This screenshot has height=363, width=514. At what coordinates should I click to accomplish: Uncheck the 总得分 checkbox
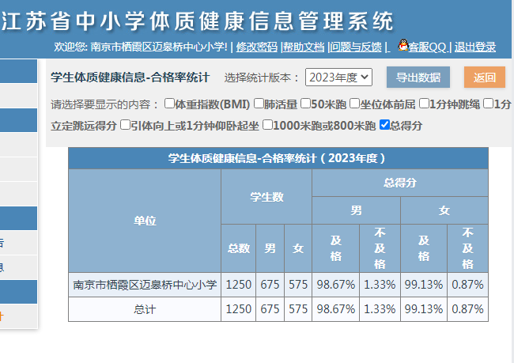coord(384,125)
